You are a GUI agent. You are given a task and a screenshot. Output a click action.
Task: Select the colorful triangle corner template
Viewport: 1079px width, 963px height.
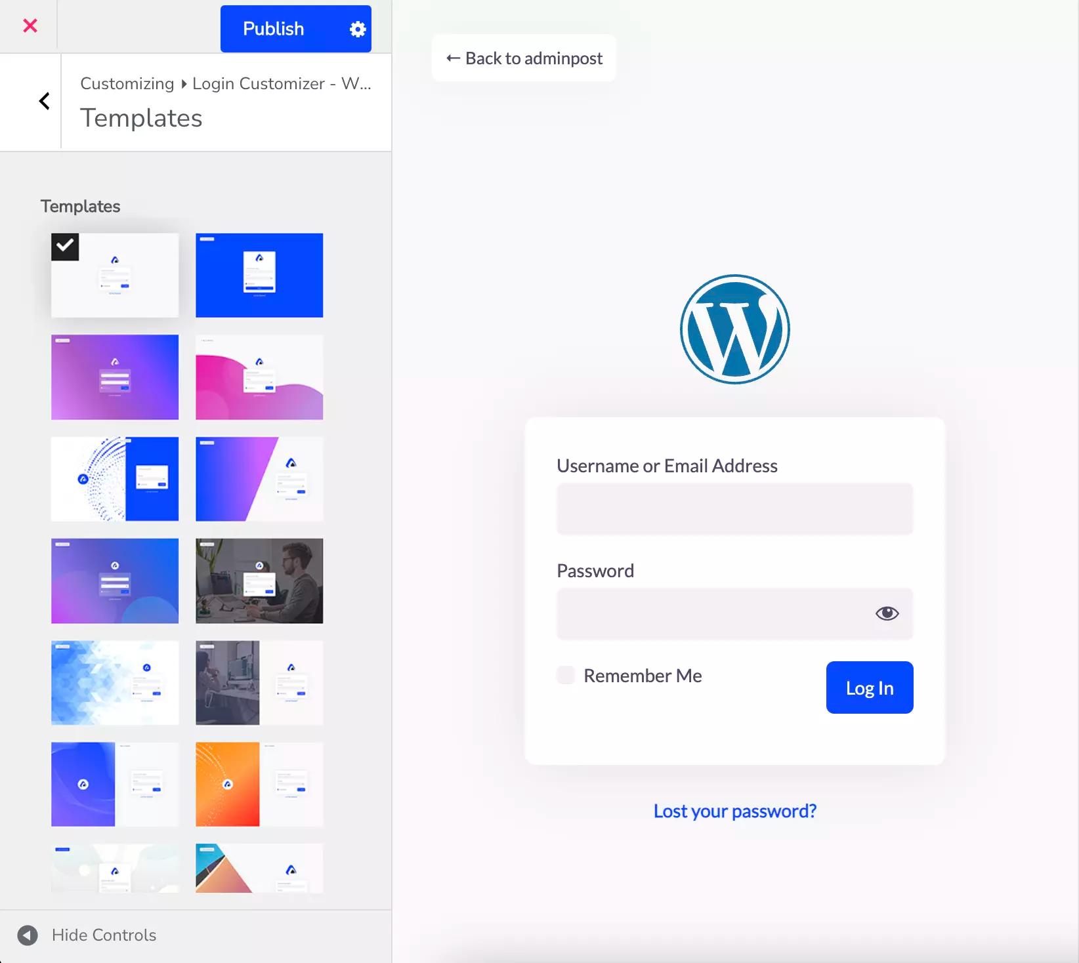[x=259, y=869]
